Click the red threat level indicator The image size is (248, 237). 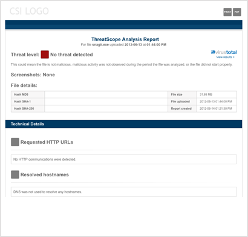pos(45,55)
